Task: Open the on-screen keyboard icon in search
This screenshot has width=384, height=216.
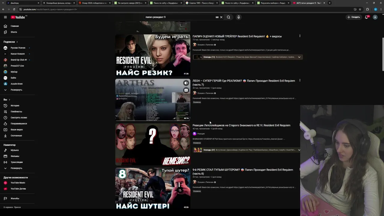Action: [x=217, y=17]
